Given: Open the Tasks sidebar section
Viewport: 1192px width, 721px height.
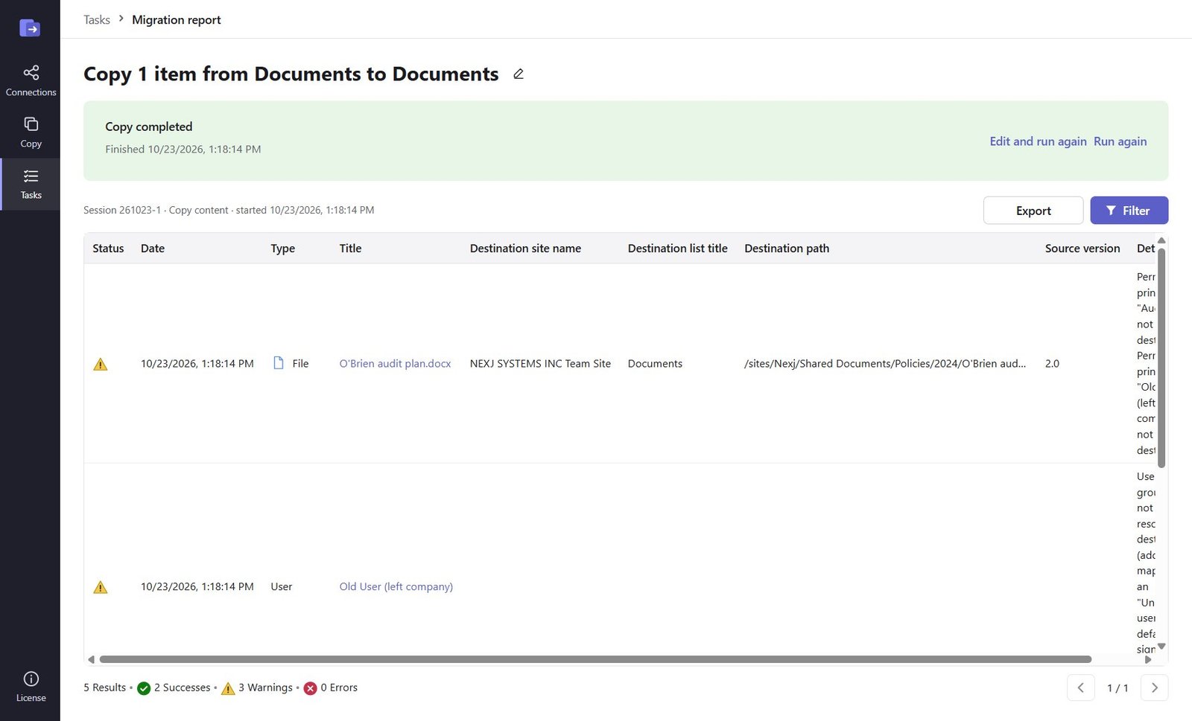Looking at the screenshot, I should click(31, 184).
